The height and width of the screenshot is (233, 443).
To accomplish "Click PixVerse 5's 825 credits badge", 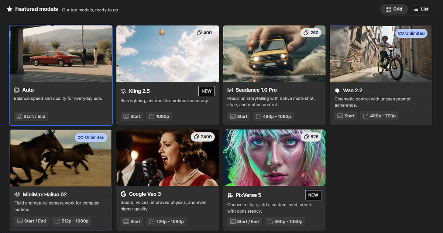I will tap(311, 137).
